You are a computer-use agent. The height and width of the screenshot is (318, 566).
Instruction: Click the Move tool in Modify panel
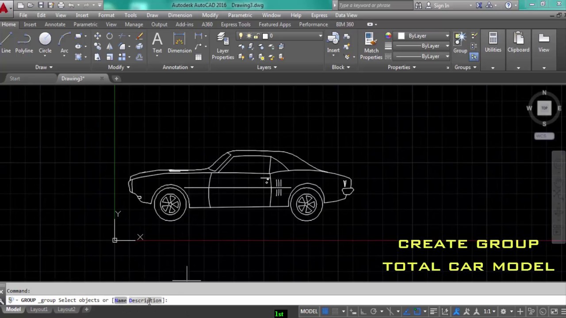coord(97,36)
